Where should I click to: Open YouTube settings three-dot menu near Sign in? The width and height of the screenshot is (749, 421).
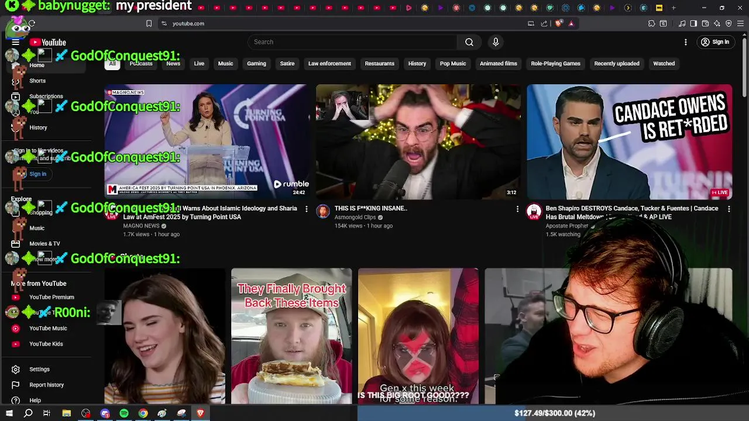[686, 42]
